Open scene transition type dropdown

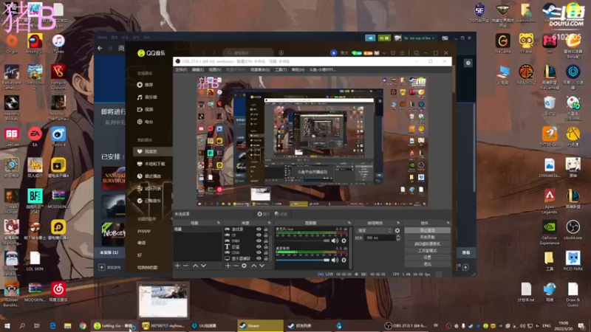click(x=375, y=230)
